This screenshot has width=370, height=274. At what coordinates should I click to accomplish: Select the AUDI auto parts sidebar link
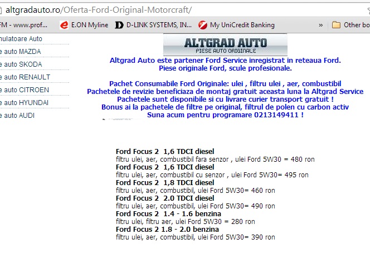(x=20, y=116)
